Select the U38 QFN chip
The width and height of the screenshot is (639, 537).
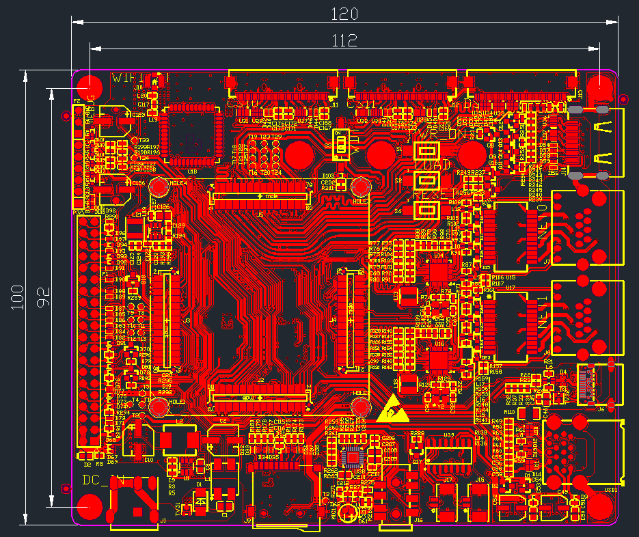point(352,458)
